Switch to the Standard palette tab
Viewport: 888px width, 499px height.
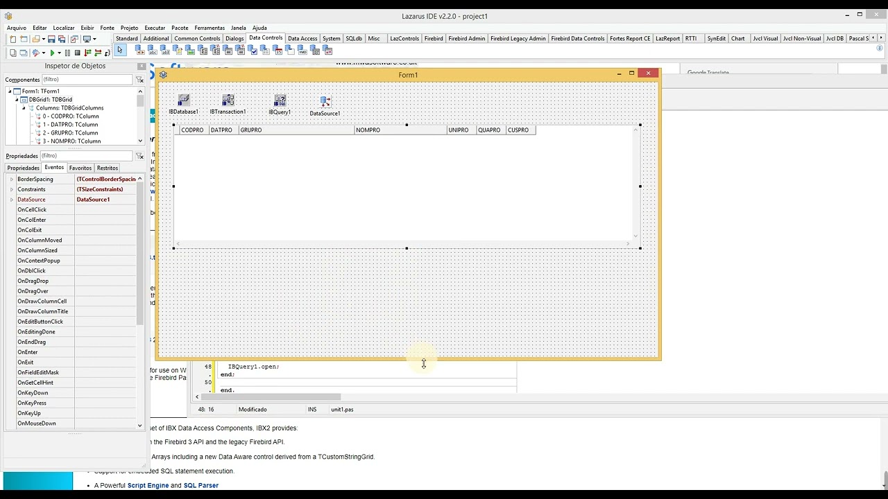[126, 39]
